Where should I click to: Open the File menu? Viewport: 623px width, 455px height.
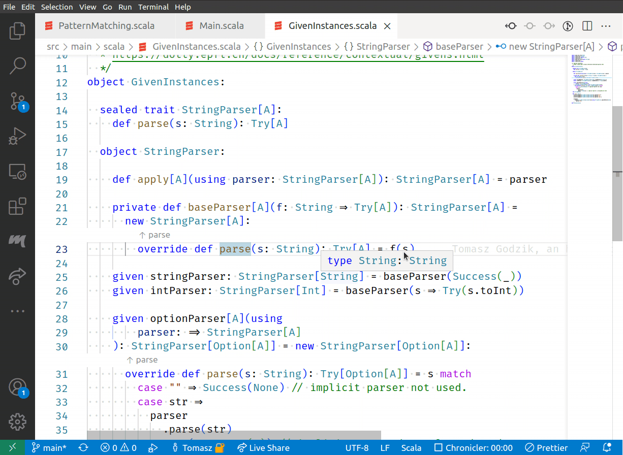tap(9, 7)
